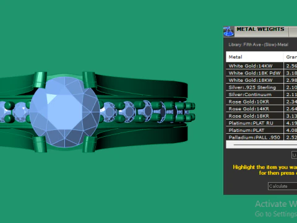Viewport: 297px width, 223px height.
Task: Click the Metal Weights panel title
Action: click(x=260, y=29)
